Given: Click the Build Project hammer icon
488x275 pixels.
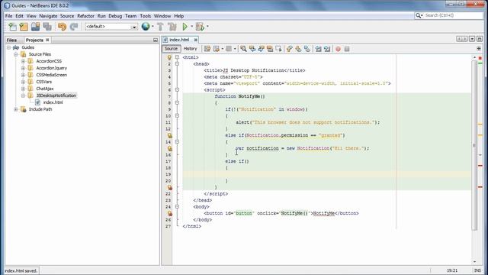Looking at the screenshot, I should [160, 27].
